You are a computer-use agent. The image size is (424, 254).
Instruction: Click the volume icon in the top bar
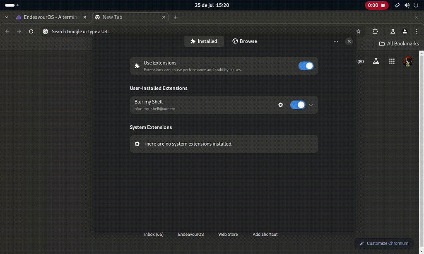[406, 5]
